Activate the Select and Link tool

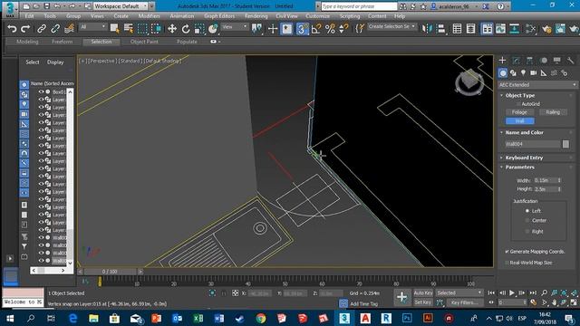[42, 28]
